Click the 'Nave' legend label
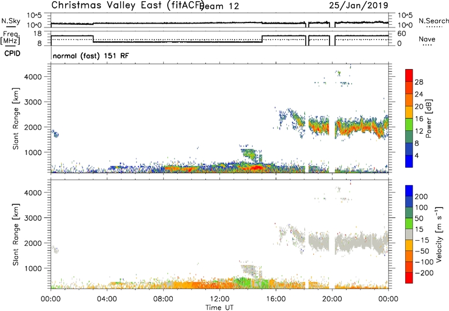The height and width of the screenshot is (311, 449). tap(427, 39)
